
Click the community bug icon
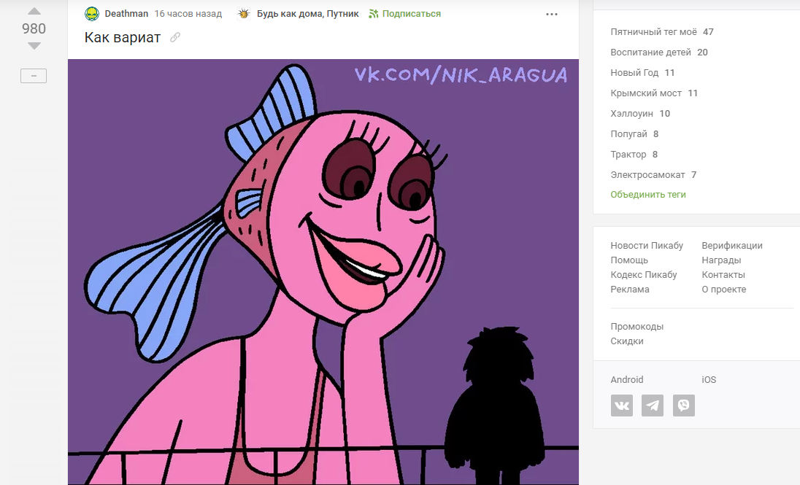tap(244, 14)
